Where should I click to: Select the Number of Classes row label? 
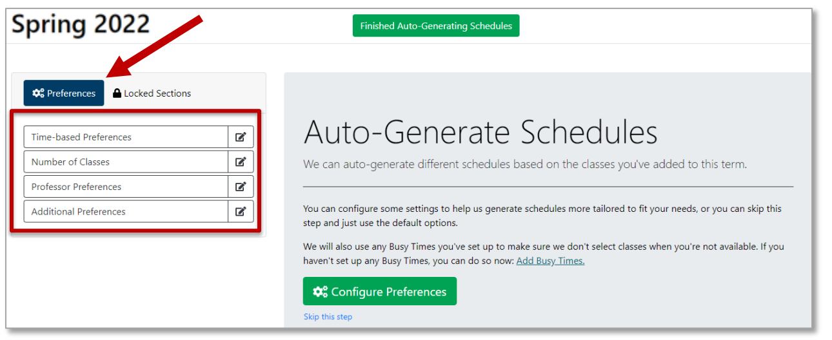pyautogui.click(x=70, y=162)
